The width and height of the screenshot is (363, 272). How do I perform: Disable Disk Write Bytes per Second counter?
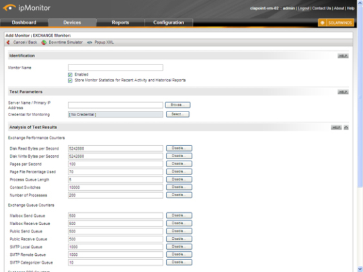pos(179,156)
